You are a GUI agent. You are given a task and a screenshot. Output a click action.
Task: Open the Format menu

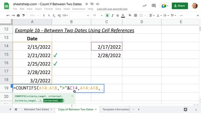click(48, 9)
